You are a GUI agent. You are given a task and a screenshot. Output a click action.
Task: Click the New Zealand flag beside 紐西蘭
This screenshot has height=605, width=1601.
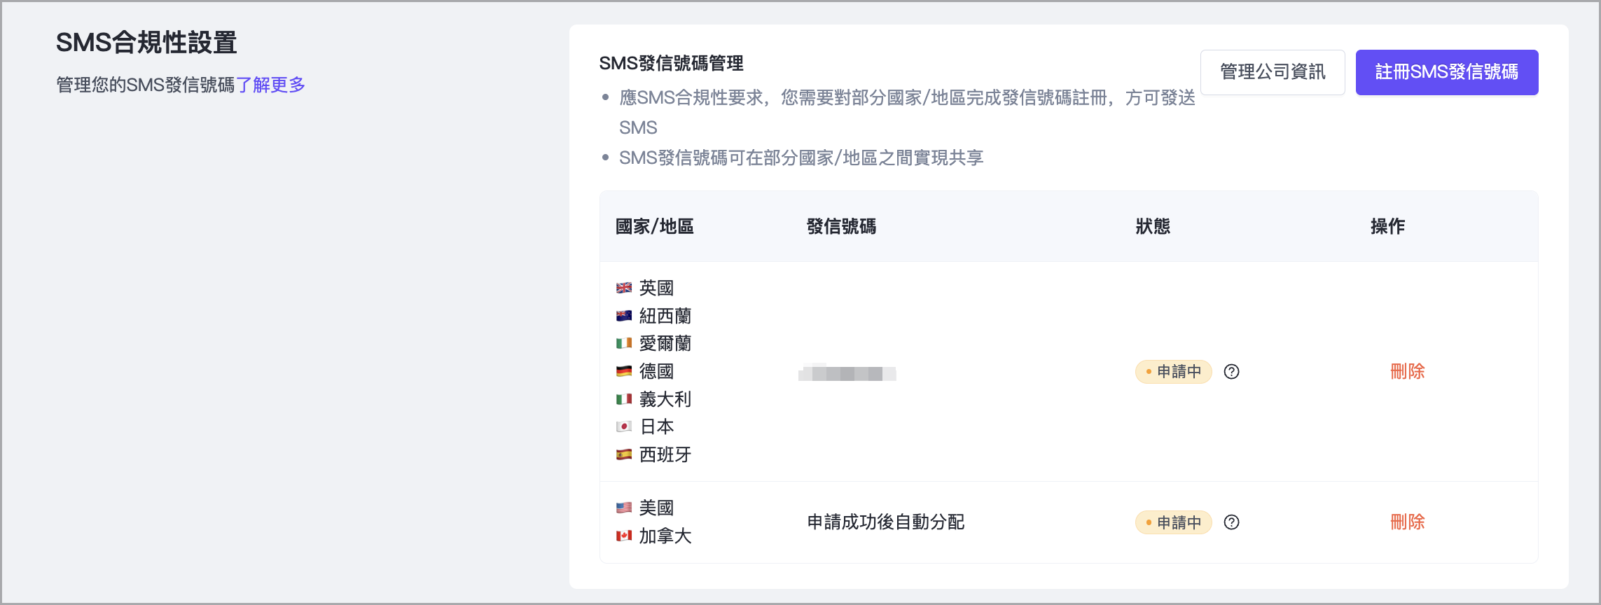(624, 316)
